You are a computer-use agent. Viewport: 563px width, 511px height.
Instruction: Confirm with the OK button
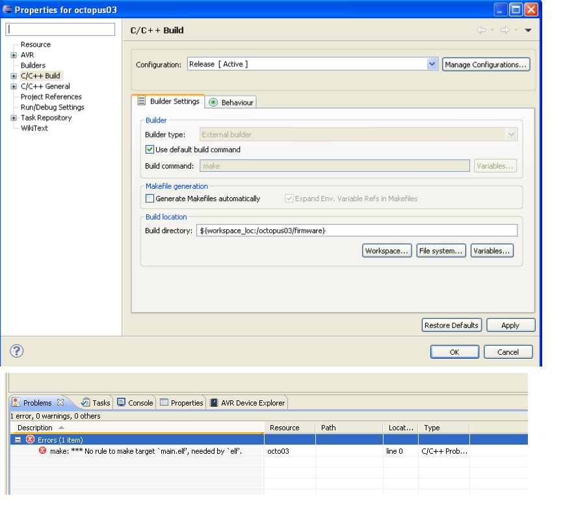pos(454,352)
